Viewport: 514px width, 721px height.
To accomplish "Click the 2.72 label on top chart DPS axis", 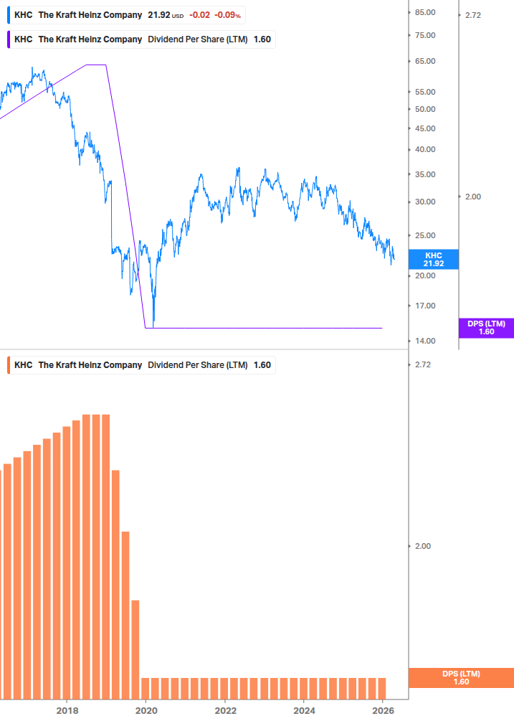I will click(473, 15).
